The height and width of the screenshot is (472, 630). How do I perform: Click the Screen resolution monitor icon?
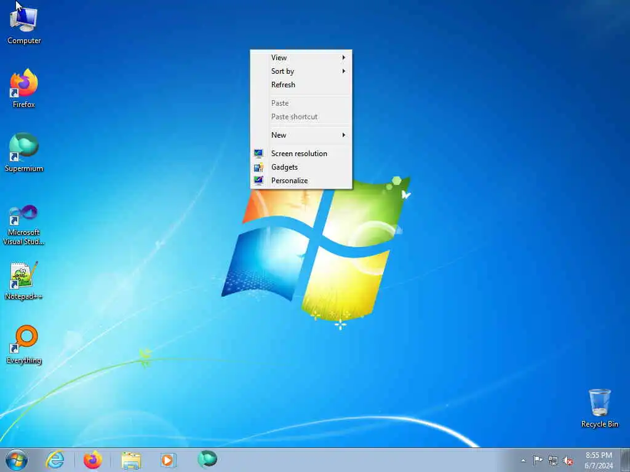click(x=258, y=154)
